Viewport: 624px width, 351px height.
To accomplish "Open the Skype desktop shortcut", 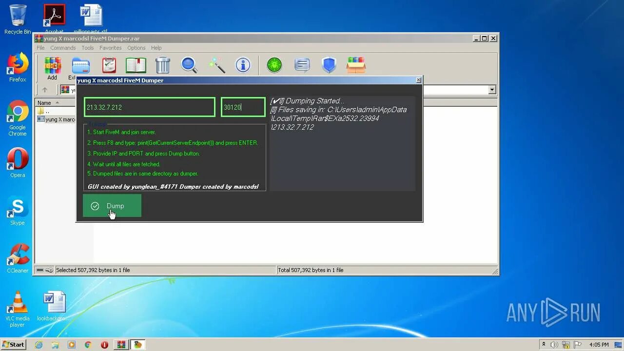I will 18,211.
